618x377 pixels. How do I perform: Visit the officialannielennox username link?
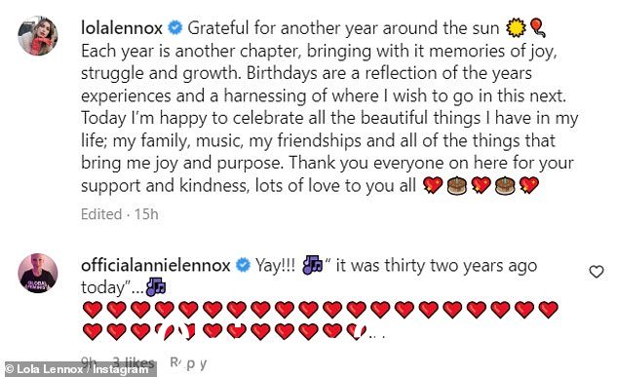coord(155,266)
